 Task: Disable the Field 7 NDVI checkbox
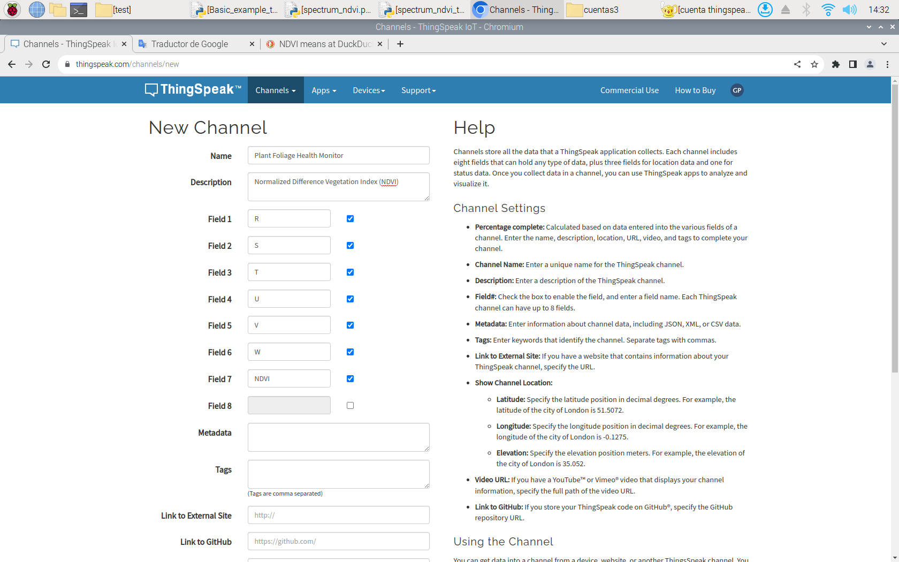(350, 379)
